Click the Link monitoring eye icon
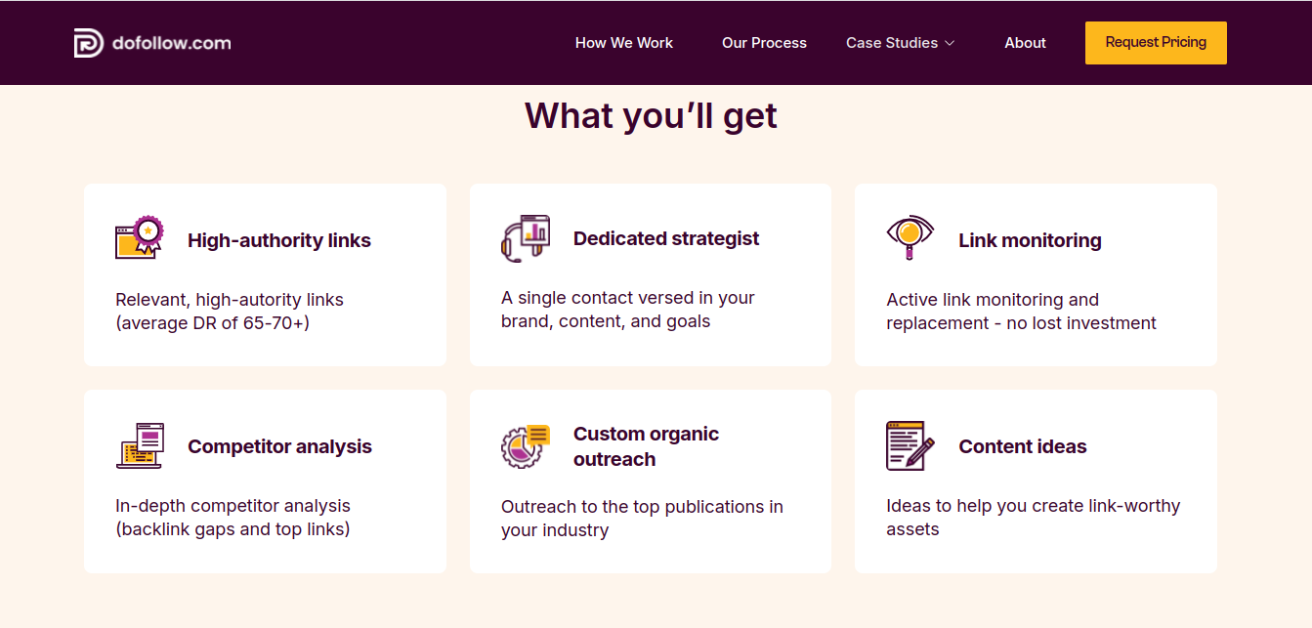1312x628 pixels. tap(910, 238)
